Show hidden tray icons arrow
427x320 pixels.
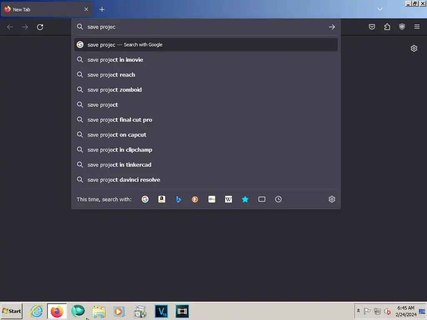coord(358,311)
